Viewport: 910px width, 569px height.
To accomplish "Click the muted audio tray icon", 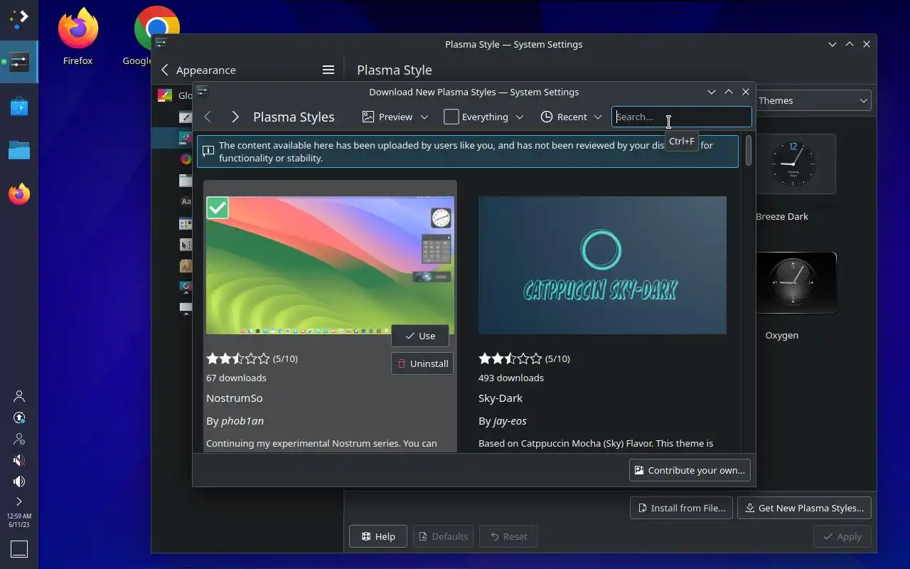I will coord(19,460).
